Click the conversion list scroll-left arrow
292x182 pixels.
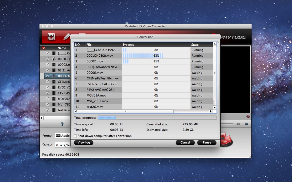click(x=76, y=111)
